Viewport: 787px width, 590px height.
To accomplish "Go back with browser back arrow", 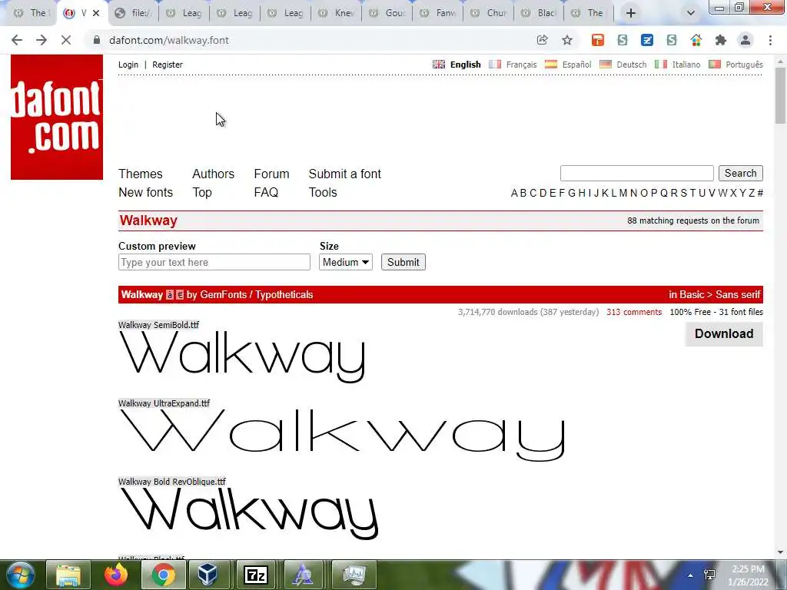I will point(17,40).
